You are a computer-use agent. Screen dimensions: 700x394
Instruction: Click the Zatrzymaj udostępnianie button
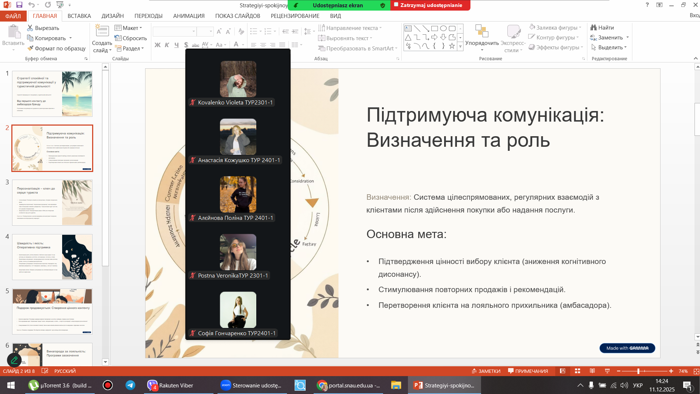(x=430, y=5)
